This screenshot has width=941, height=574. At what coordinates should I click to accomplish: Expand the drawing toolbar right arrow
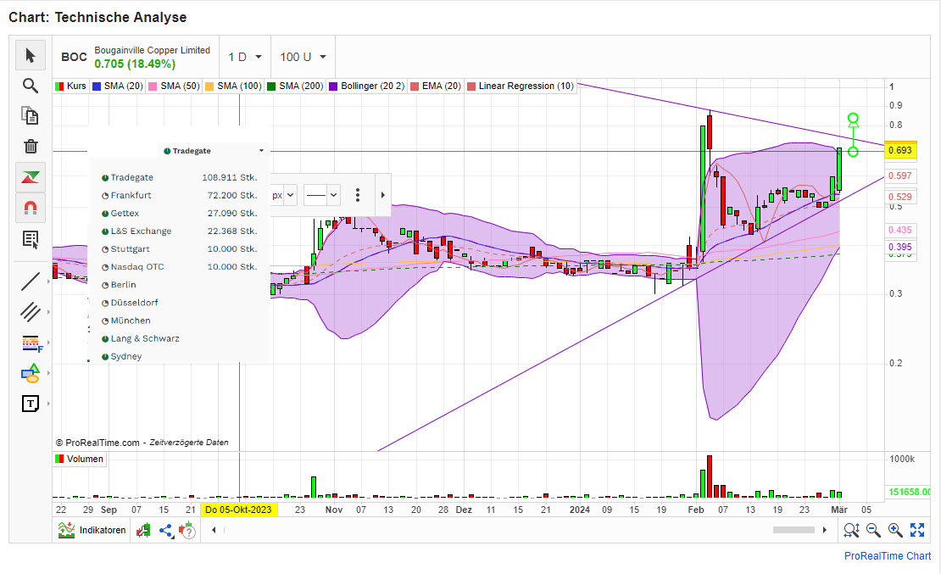point(383,195)
